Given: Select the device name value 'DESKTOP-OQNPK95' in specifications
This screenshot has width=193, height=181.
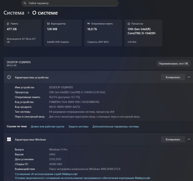Looking at the screenshot, I should (x=61, y=87).
